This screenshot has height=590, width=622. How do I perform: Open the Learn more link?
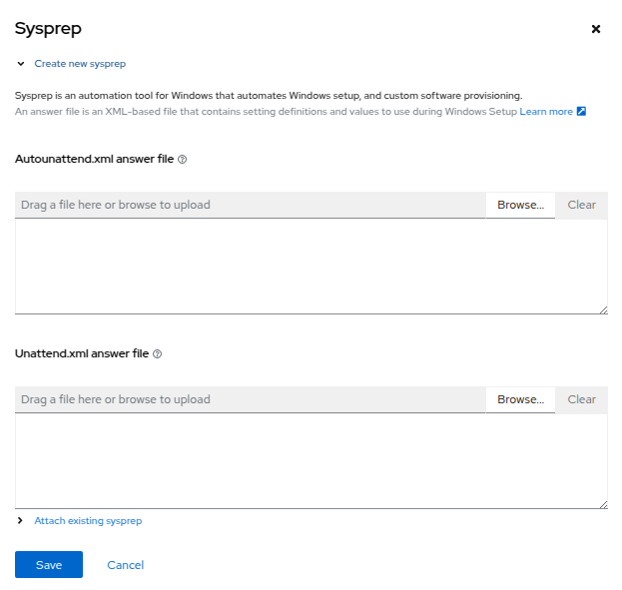546,112
